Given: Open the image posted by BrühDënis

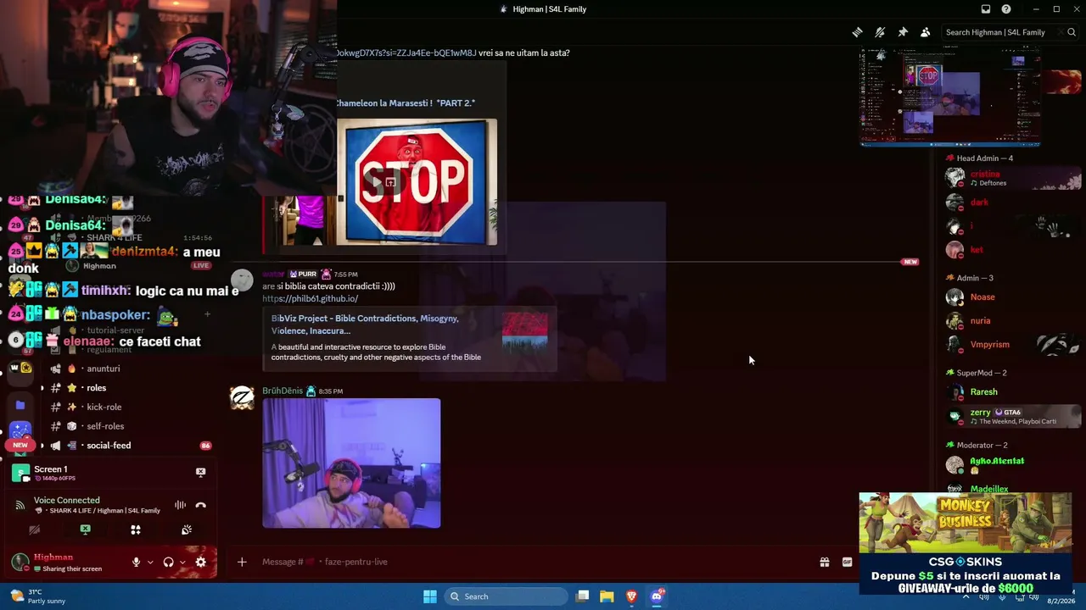Looking at the screenshot, I should [x=351, y=463].
